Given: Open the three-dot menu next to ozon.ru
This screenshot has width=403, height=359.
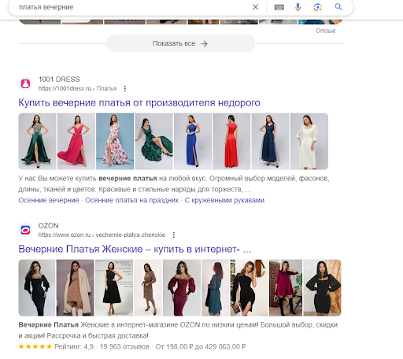Looking at the screenshot, I should pos(174,235).
